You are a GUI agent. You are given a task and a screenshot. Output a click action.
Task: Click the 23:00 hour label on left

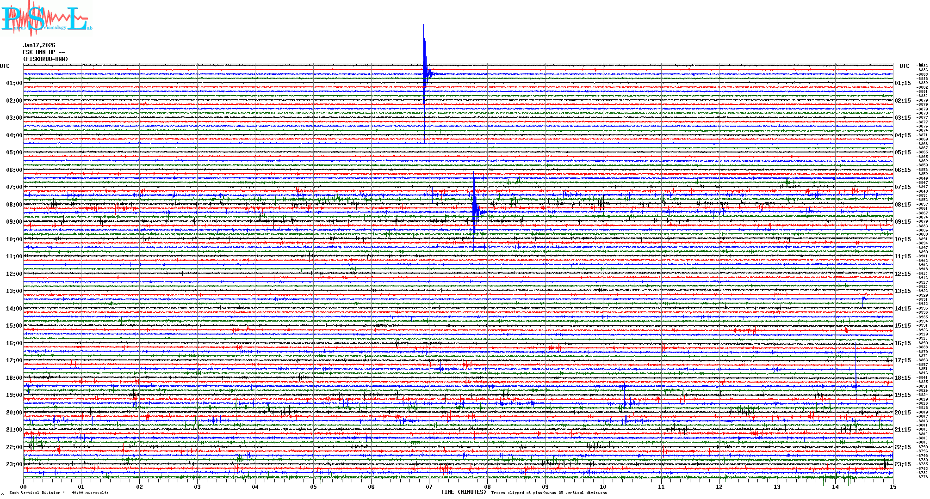tap(14, 464)
